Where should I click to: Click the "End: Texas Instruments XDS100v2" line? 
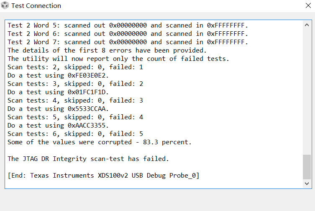click(x=103, y=176)
